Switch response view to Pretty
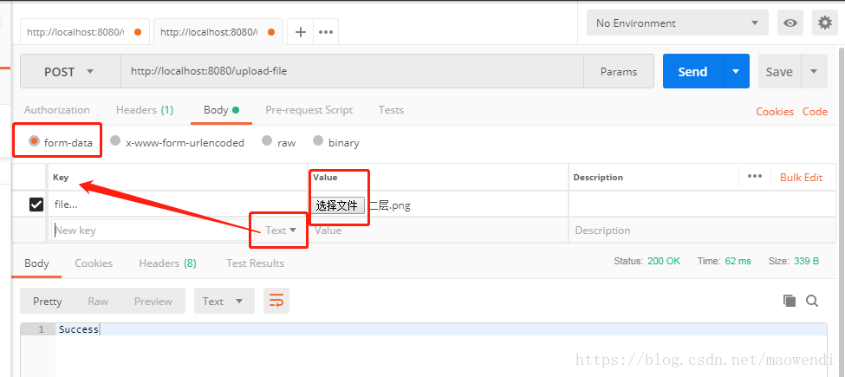845x377 pixels. tap(48, 301)
